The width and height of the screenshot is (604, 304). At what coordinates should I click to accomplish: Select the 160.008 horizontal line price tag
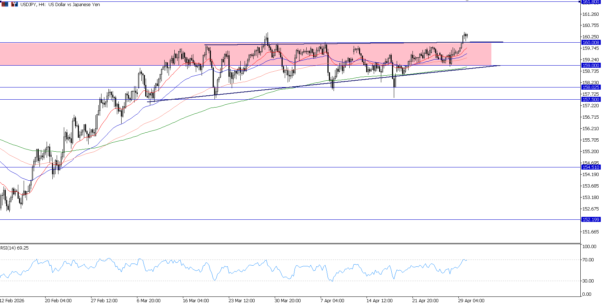(590, 42)
